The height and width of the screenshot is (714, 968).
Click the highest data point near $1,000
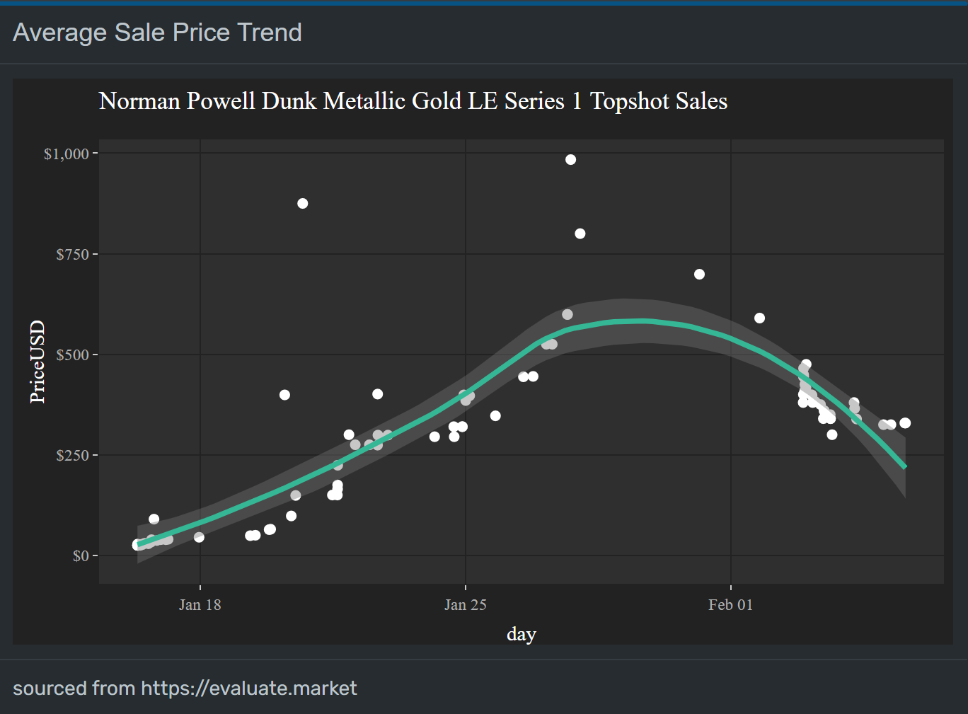[570, 160]
